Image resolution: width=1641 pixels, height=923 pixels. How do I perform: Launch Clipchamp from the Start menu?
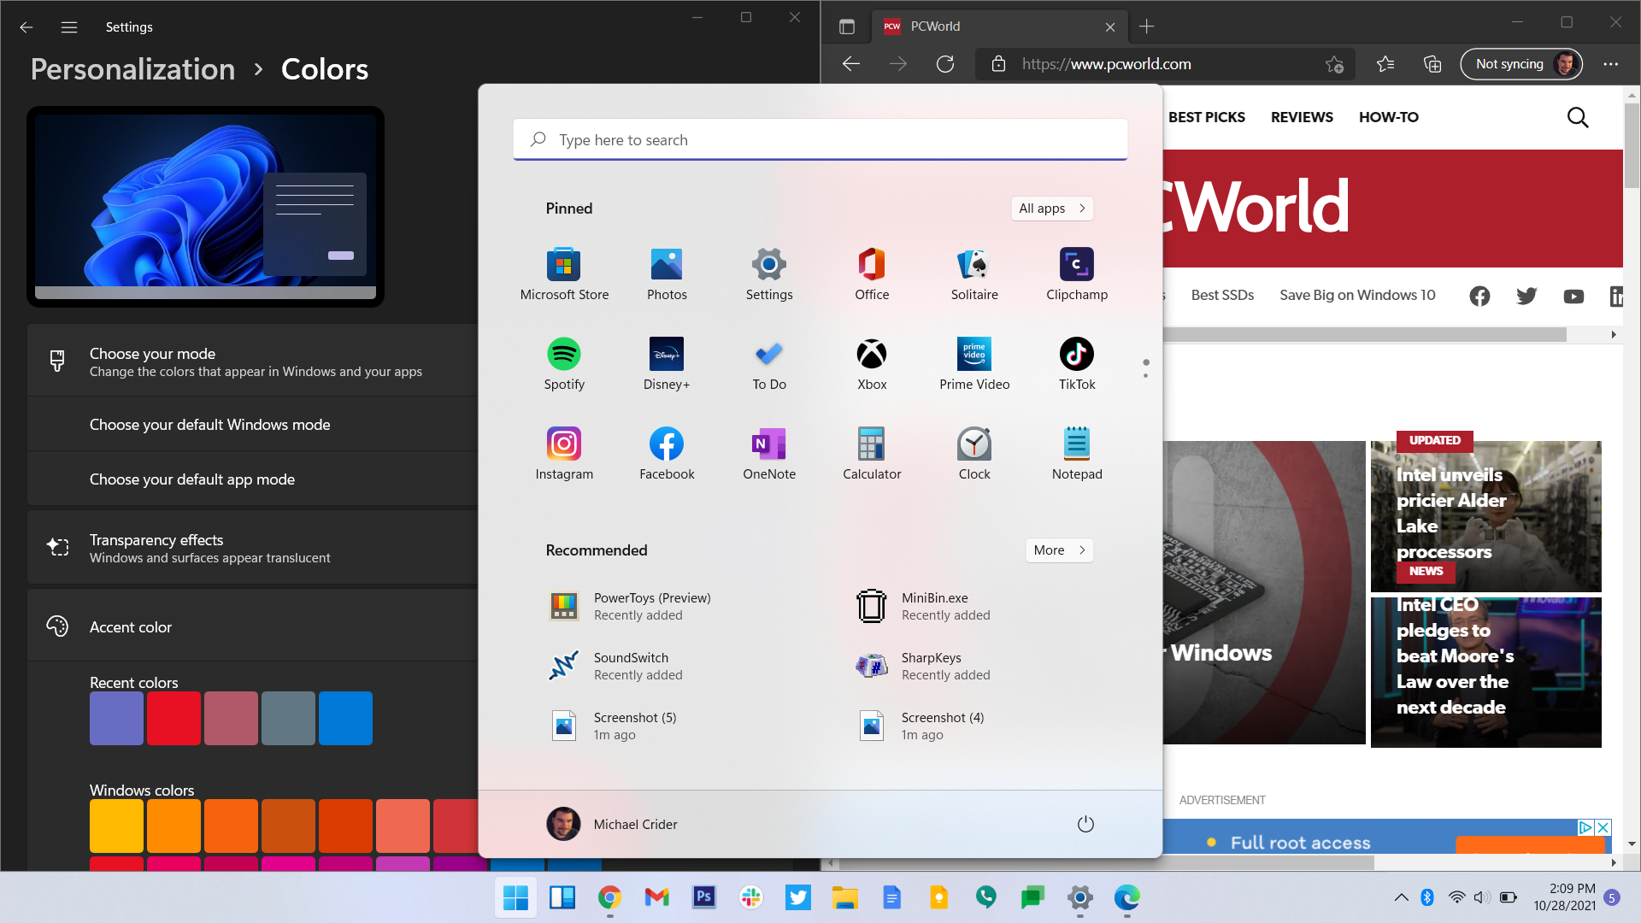pyautogui.click(x=1076, y=273)
